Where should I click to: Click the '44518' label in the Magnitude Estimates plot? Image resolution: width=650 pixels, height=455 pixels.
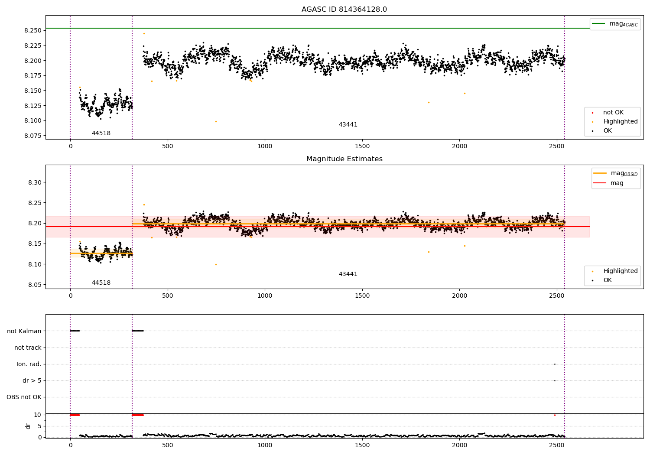[x=101, y=283]
